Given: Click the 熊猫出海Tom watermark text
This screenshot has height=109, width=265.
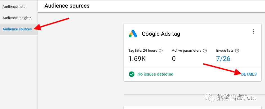Looking at the screenshot, I should click(237, 97).
